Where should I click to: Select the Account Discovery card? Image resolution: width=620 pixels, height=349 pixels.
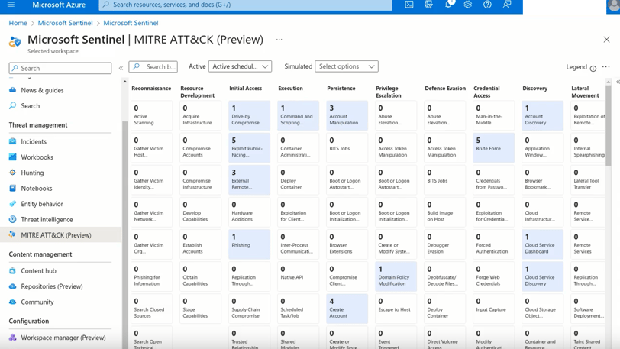[x=542, y=115]
